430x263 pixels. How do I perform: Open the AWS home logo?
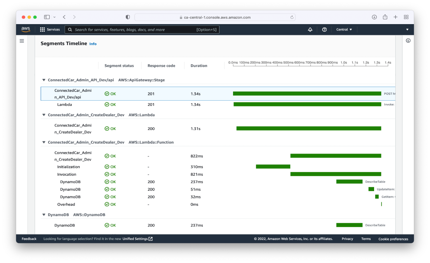coord(26,30)
